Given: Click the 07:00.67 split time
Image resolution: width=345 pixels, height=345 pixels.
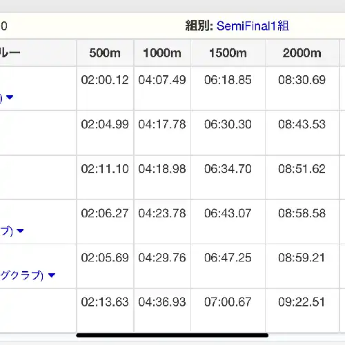Looking at the screenshot, I should pyautogui.click(x=228, y=302).
